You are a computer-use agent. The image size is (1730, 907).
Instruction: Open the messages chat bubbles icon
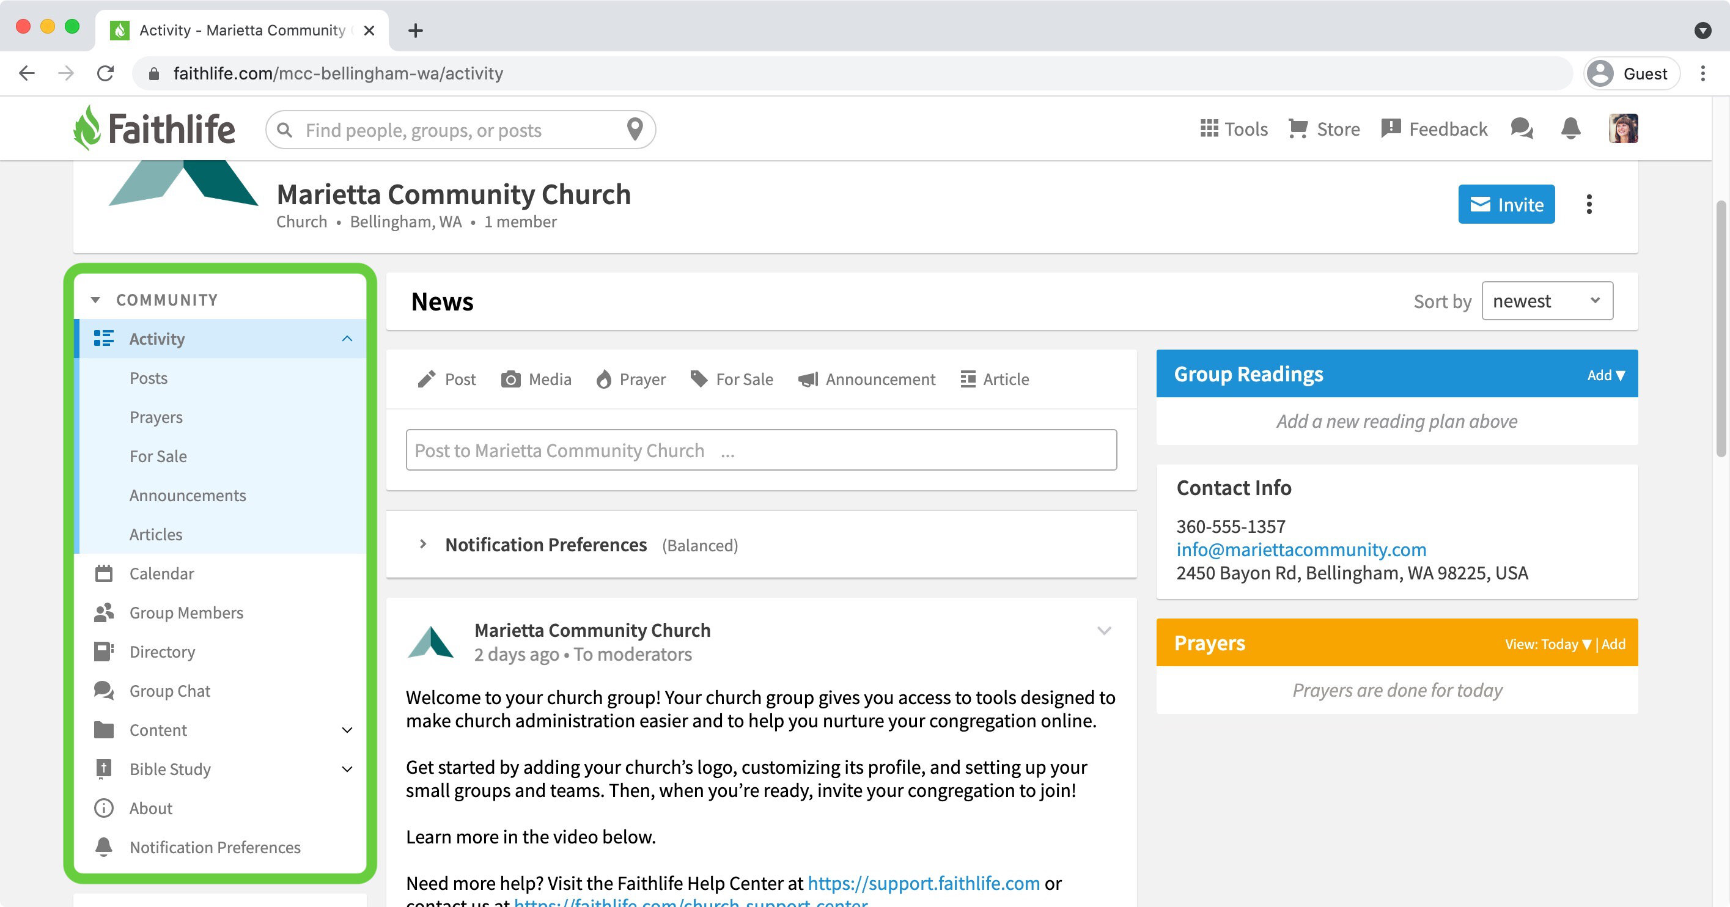[x=1522, y=128]
